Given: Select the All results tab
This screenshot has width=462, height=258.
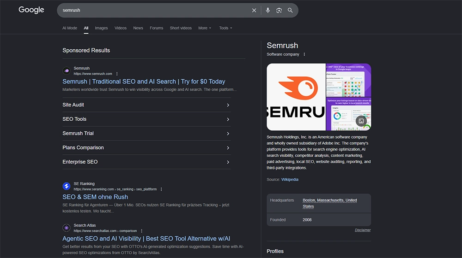Looking at the screenshot, I should 86,28.
